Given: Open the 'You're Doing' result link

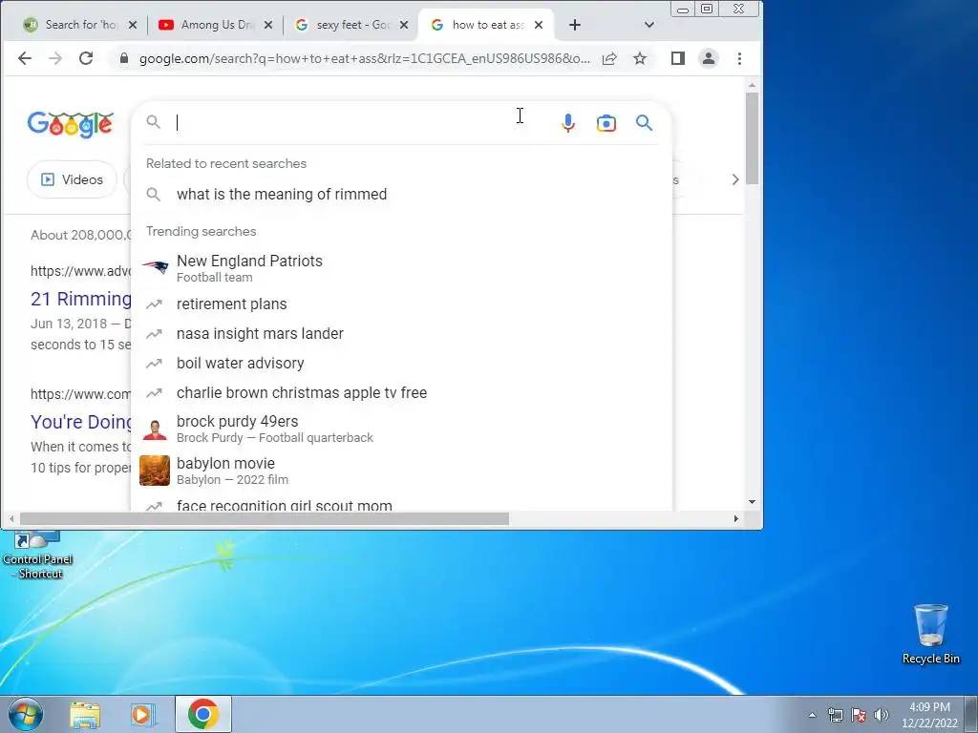Looking at the screenshot, I should click(x=81, y=422).
